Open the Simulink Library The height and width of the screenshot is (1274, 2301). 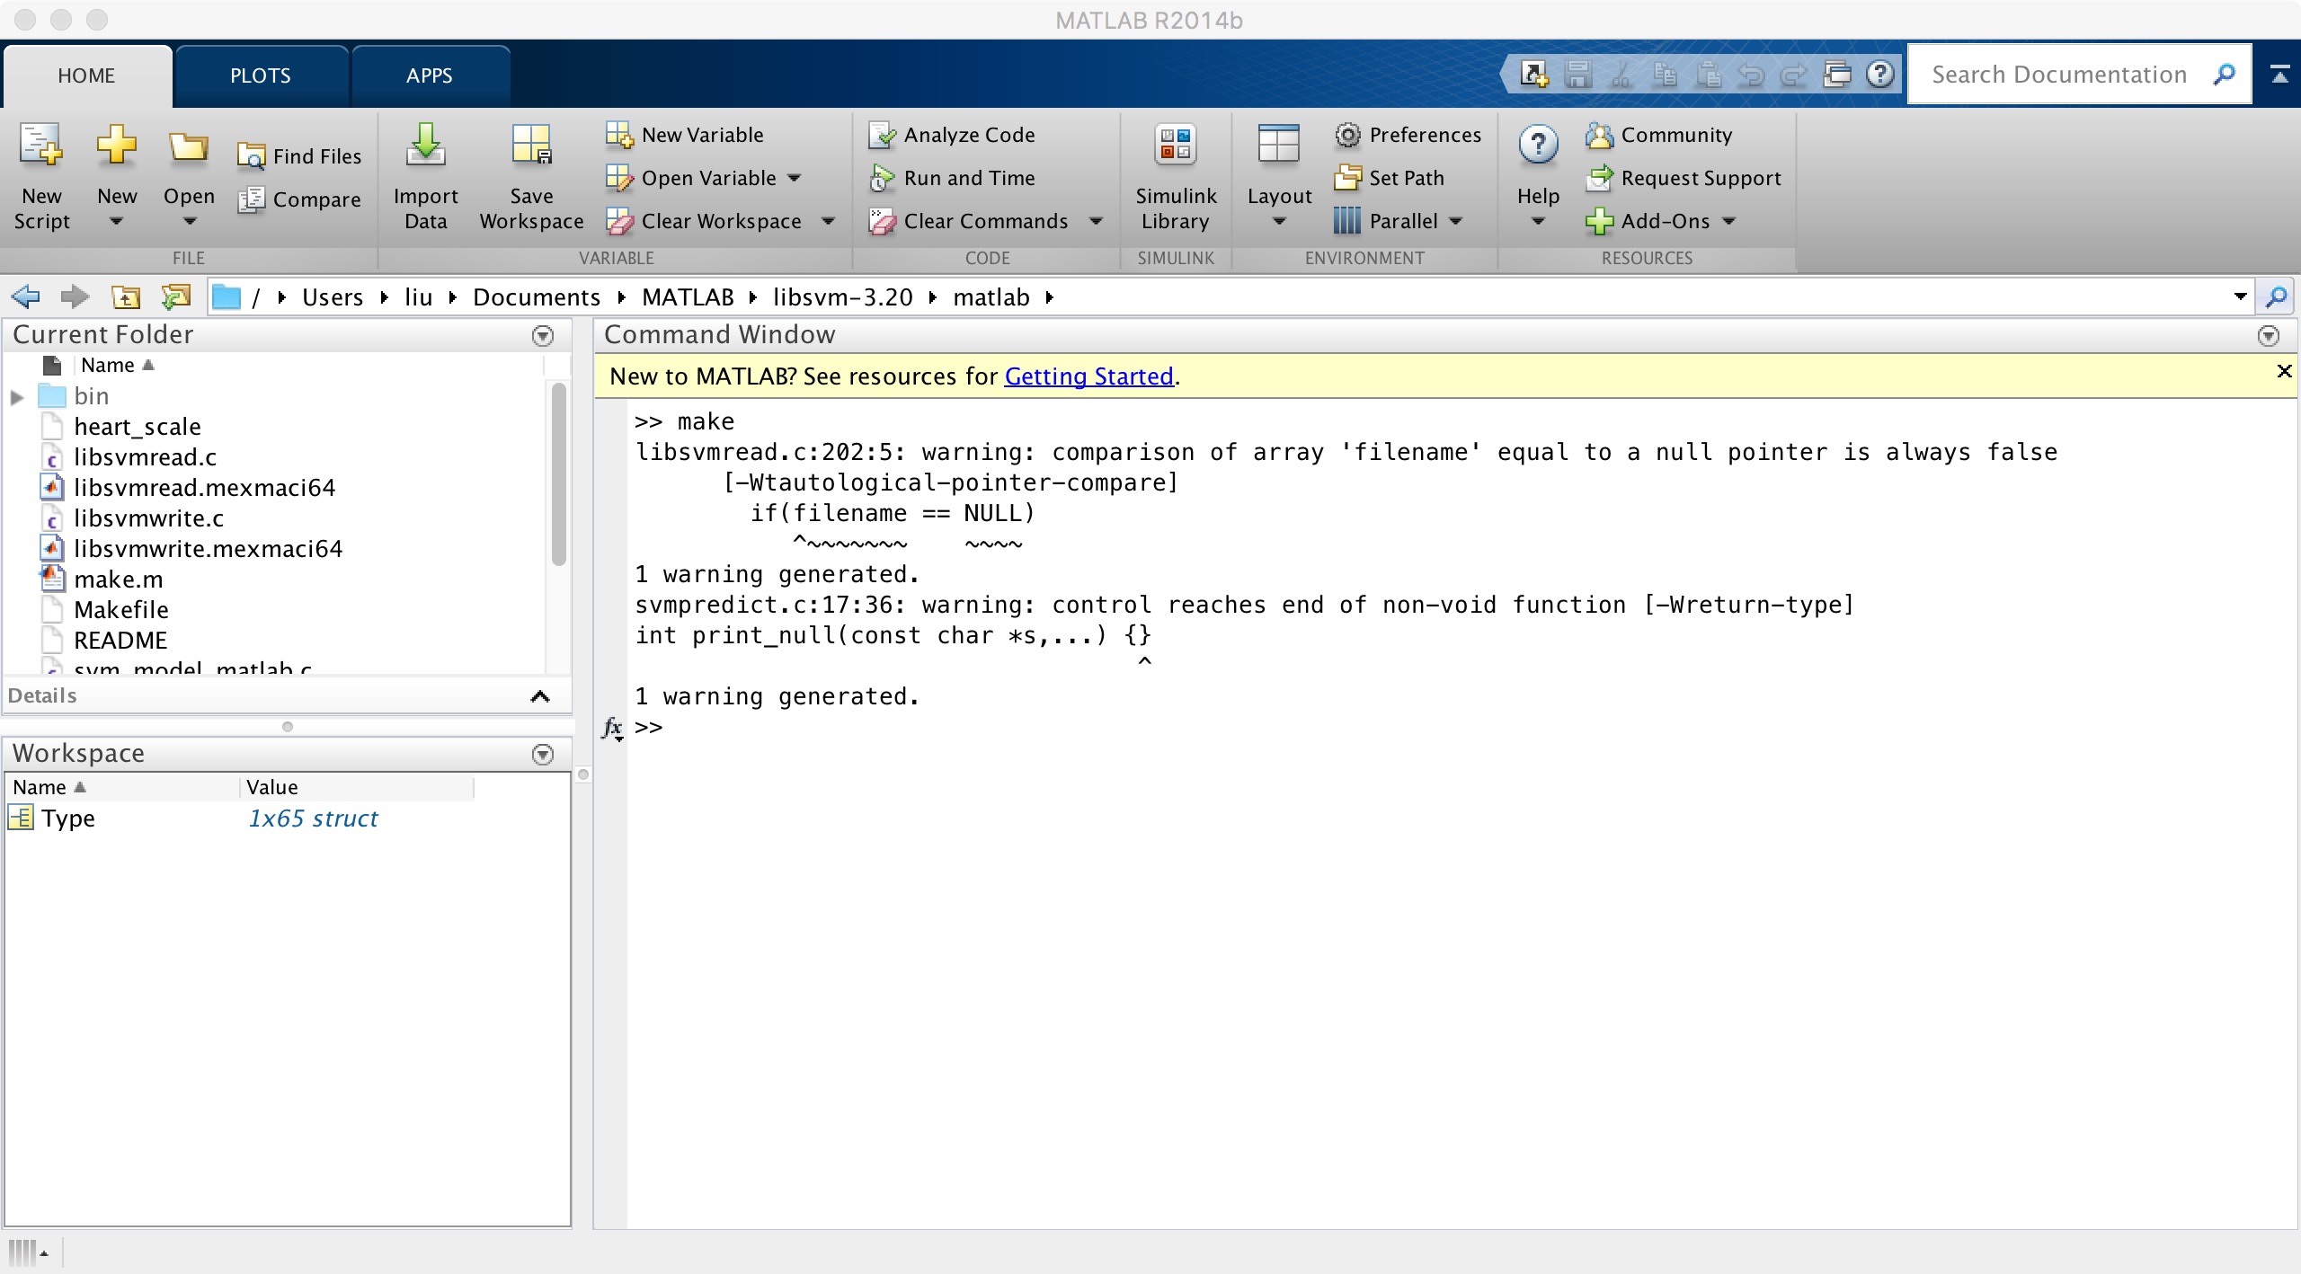tap(1176, 177)
